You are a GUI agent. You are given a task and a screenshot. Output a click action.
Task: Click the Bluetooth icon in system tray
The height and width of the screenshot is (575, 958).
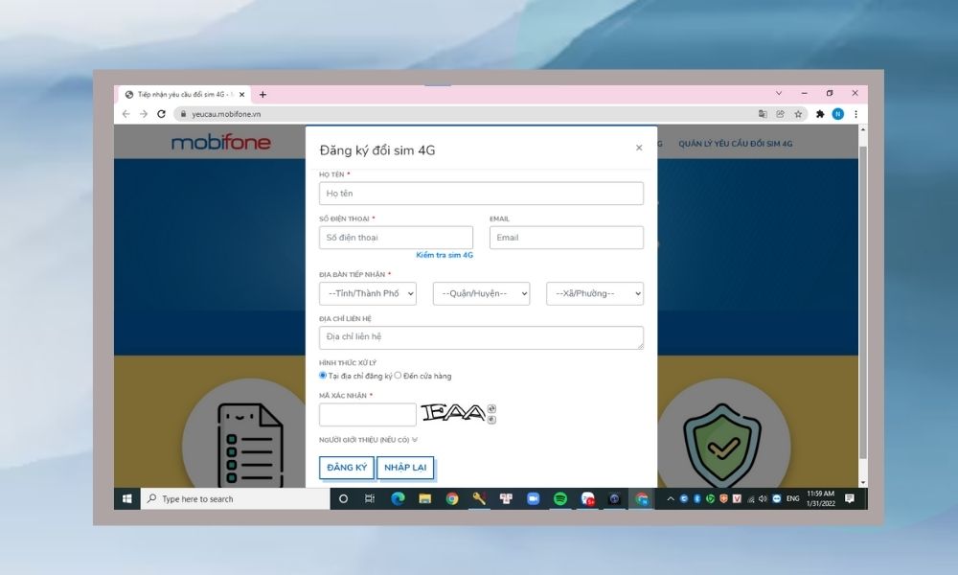tap(696, 498)
